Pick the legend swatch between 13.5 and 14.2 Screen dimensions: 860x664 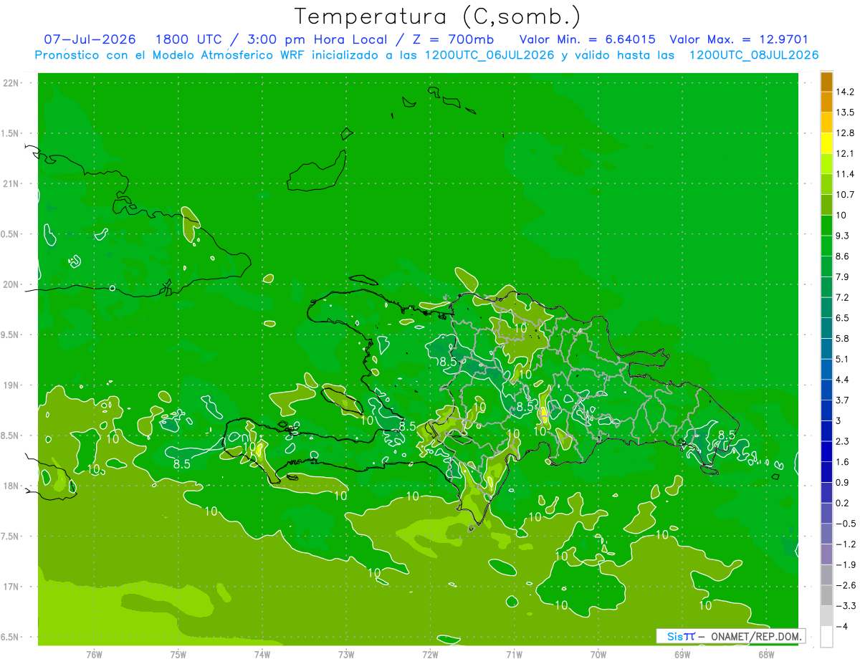click(826, 102)
